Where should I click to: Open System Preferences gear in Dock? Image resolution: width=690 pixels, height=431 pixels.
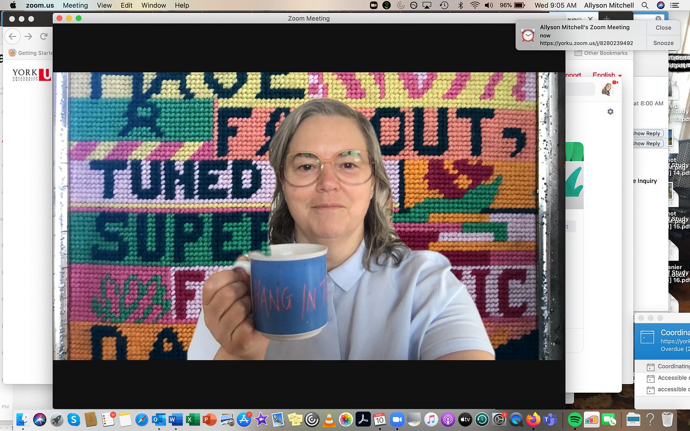pos(499,419)
